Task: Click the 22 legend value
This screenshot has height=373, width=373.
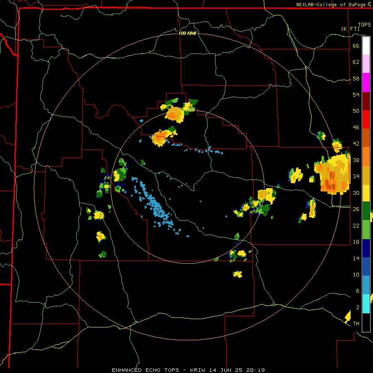Action: 356,226
